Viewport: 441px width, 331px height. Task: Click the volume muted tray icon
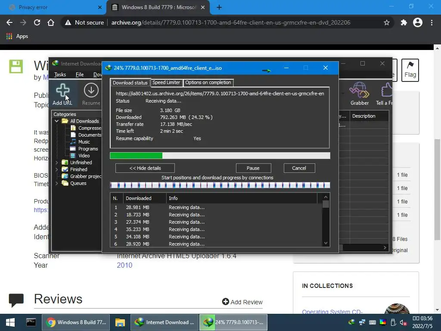pos(403,322)
